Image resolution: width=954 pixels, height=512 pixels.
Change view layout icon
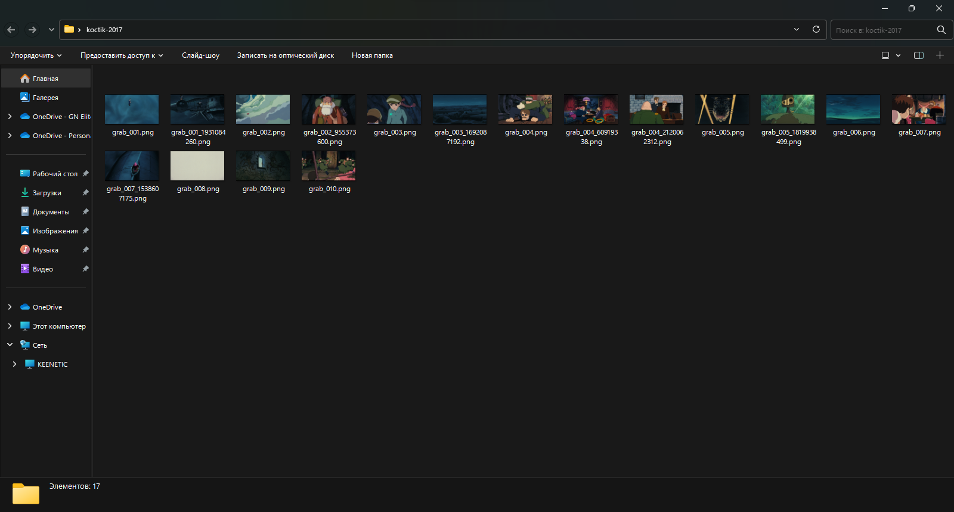(885, 55)
